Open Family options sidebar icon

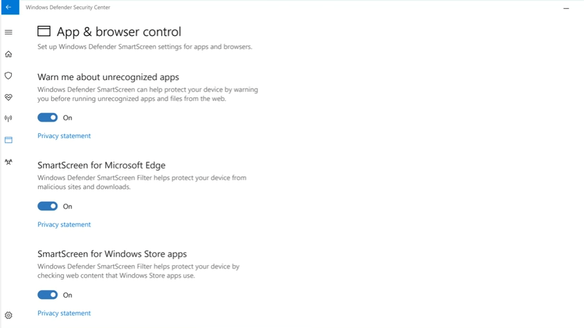9,162
